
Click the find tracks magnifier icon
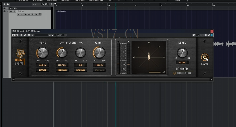tap(51, 4)
